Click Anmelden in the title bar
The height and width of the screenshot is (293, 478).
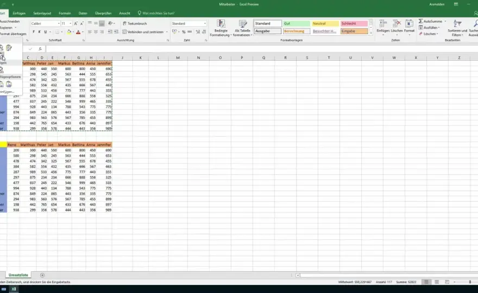pos(437,4)
